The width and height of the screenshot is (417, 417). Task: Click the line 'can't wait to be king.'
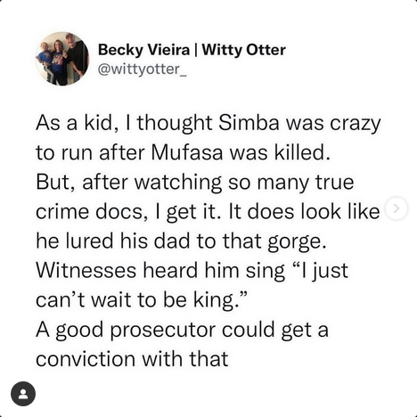[142, 299]
